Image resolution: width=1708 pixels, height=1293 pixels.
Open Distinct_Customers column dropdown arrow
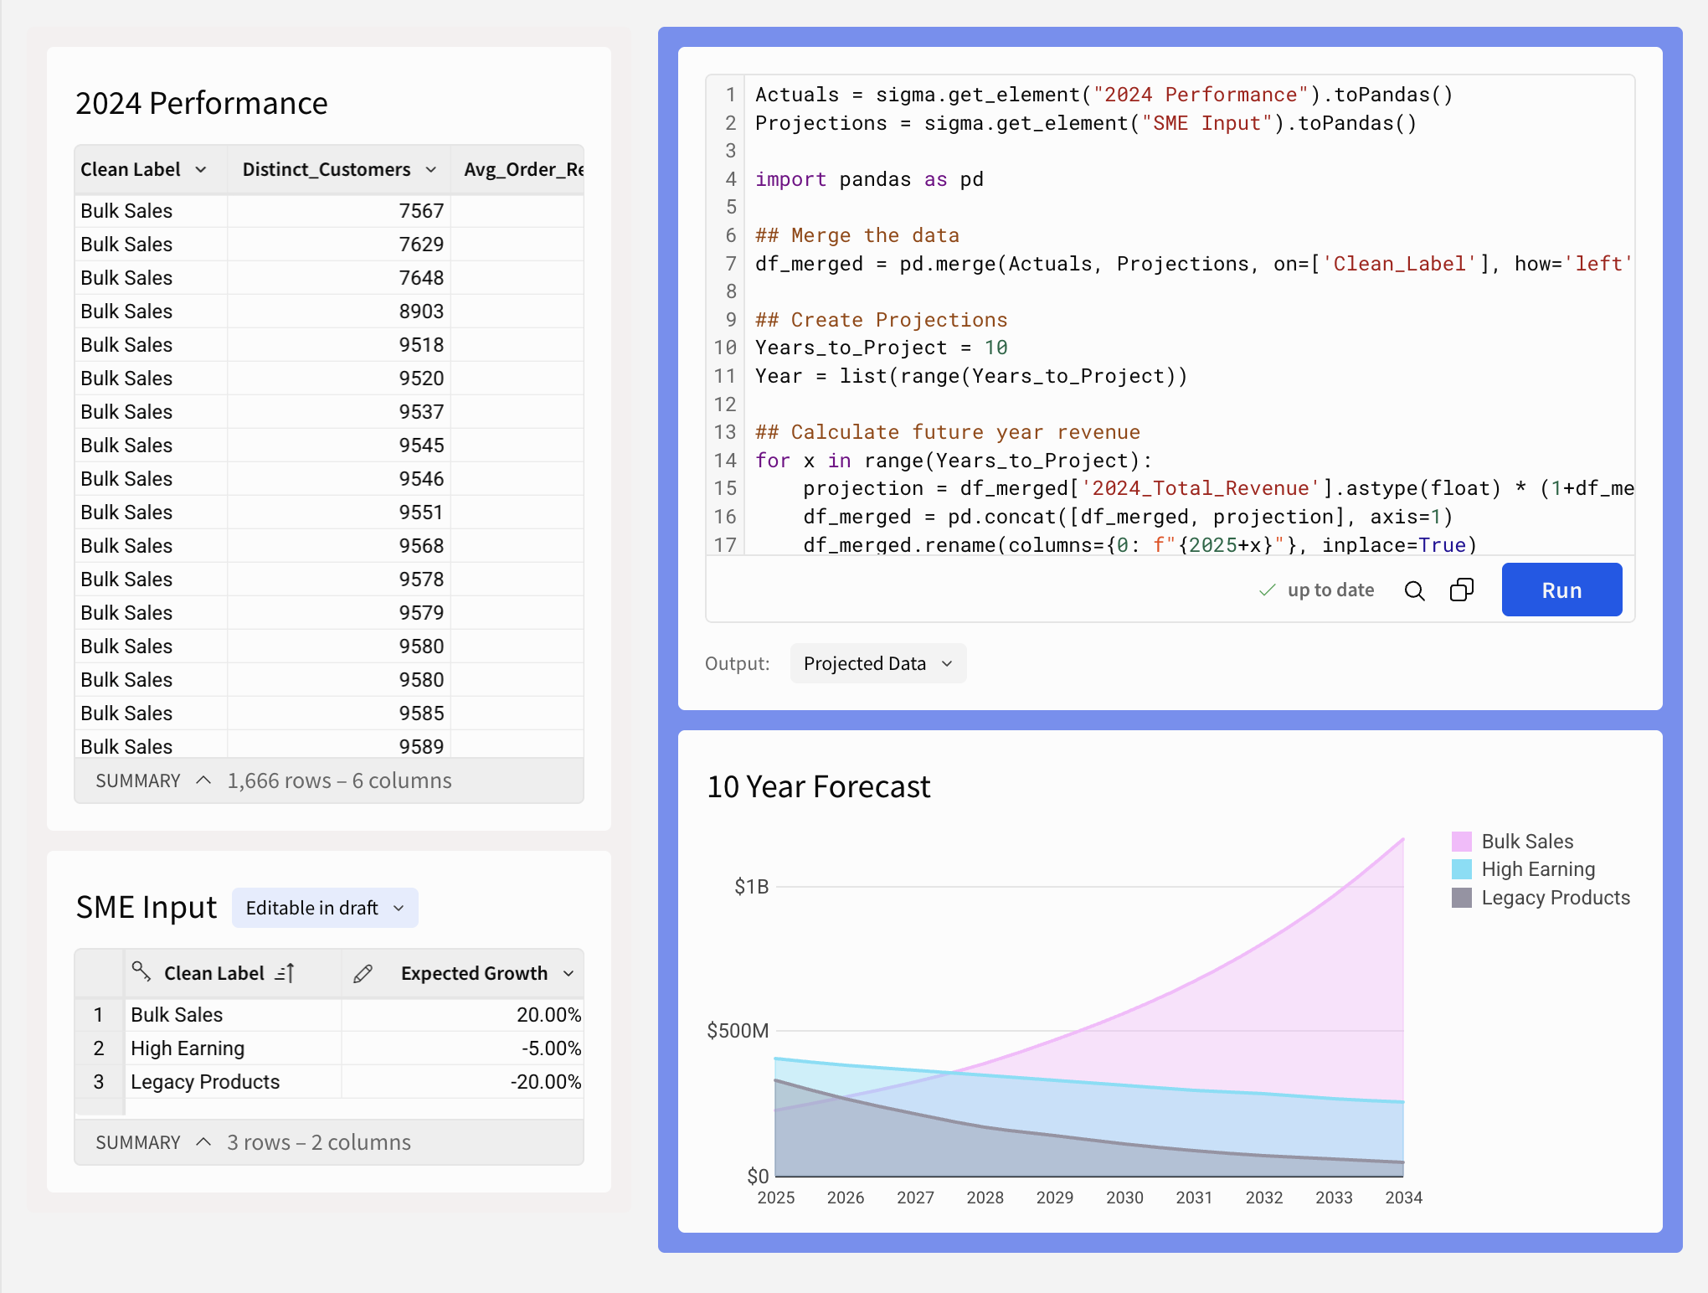tap(431, 170)
